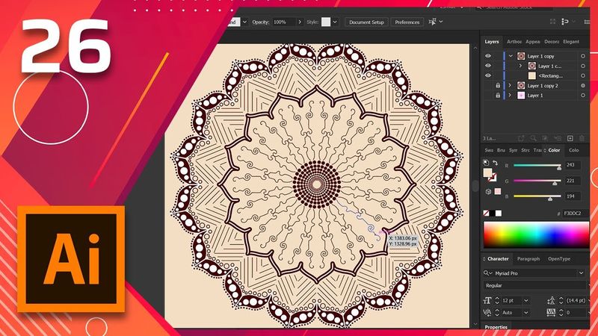The width and height of the screenshot is (598, 336).
Task: Click the Collect for Export icon
Action: [x=520, y=138]
